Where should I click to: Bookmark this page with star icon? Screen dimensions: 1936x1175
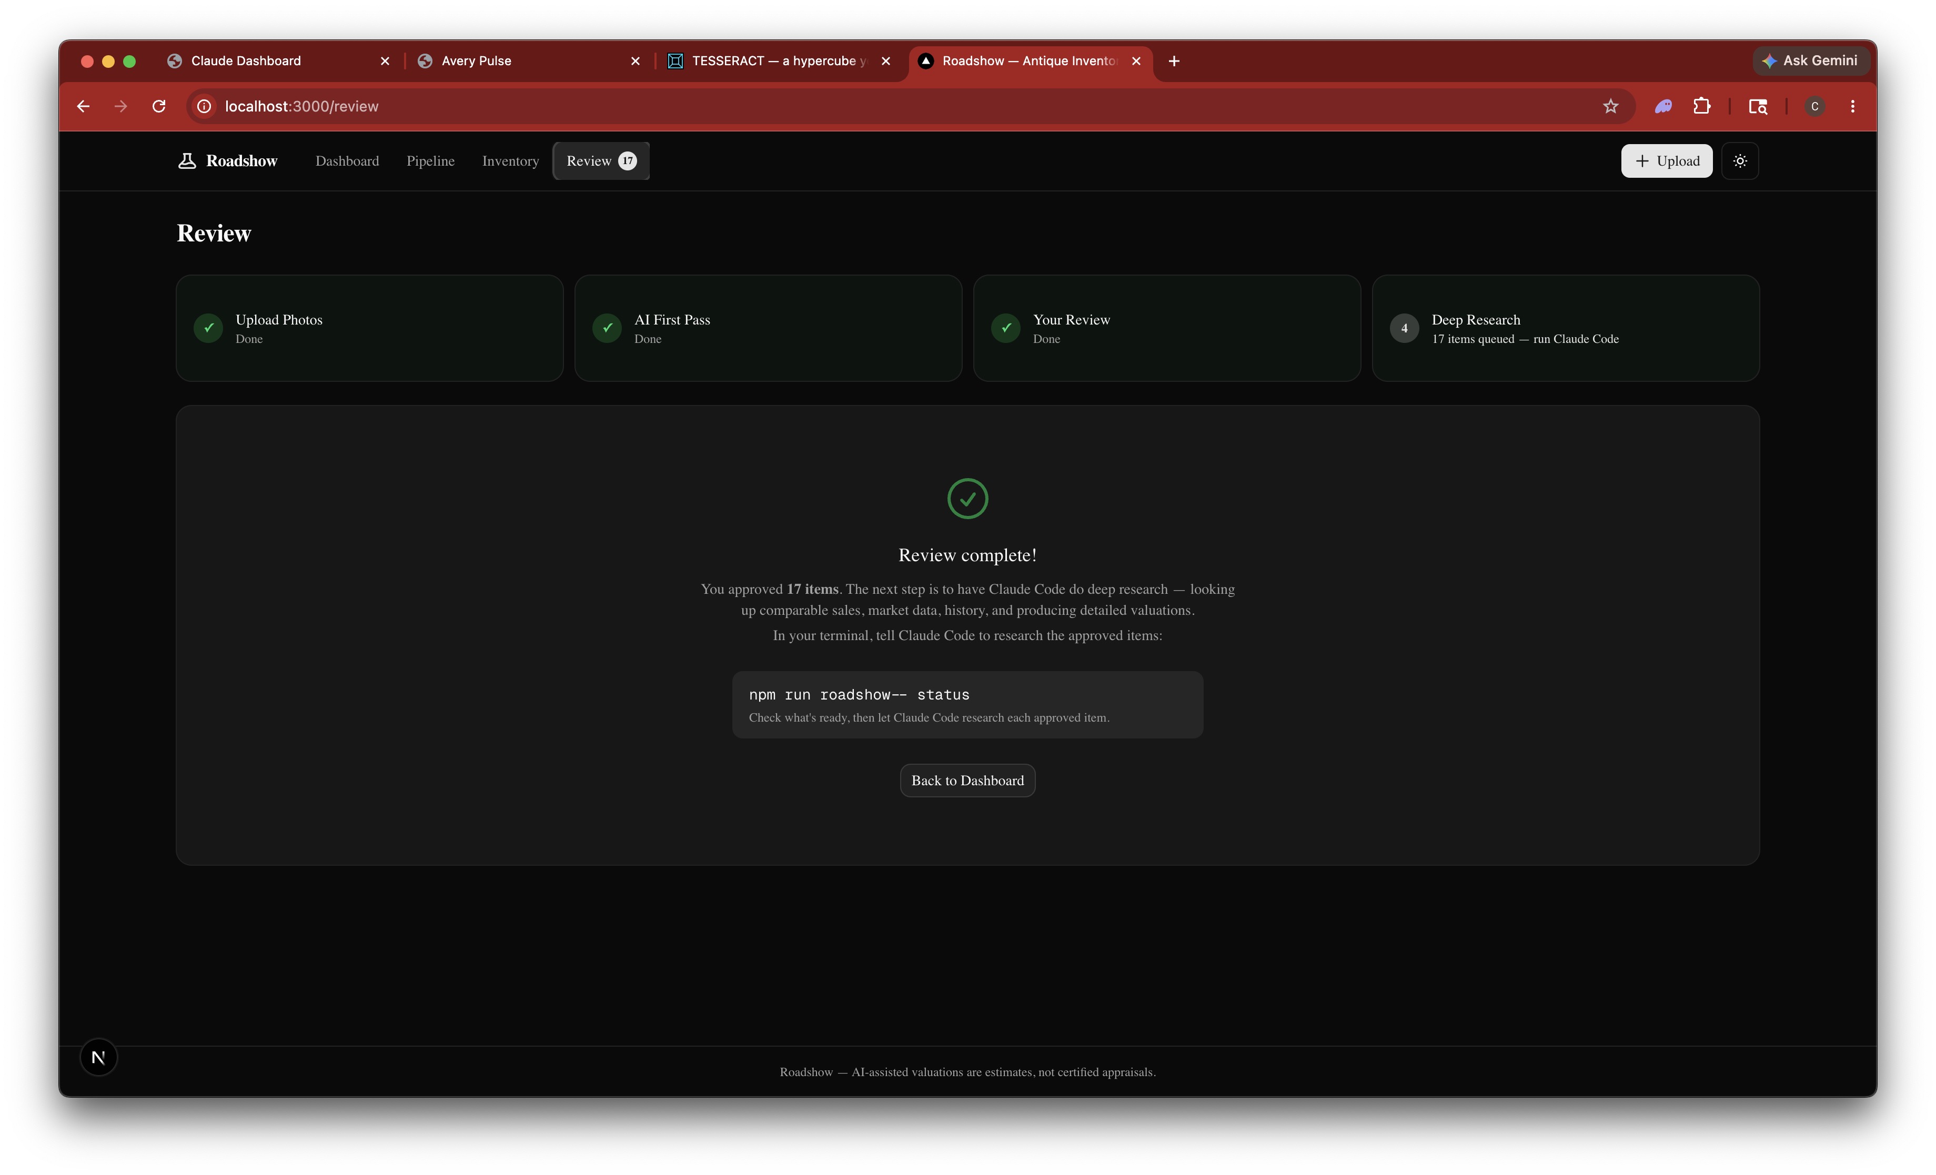[1610, 106]
